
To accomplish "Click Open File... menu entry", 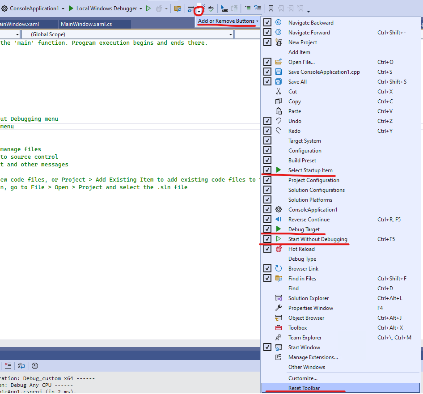I will tap(341, 62).
